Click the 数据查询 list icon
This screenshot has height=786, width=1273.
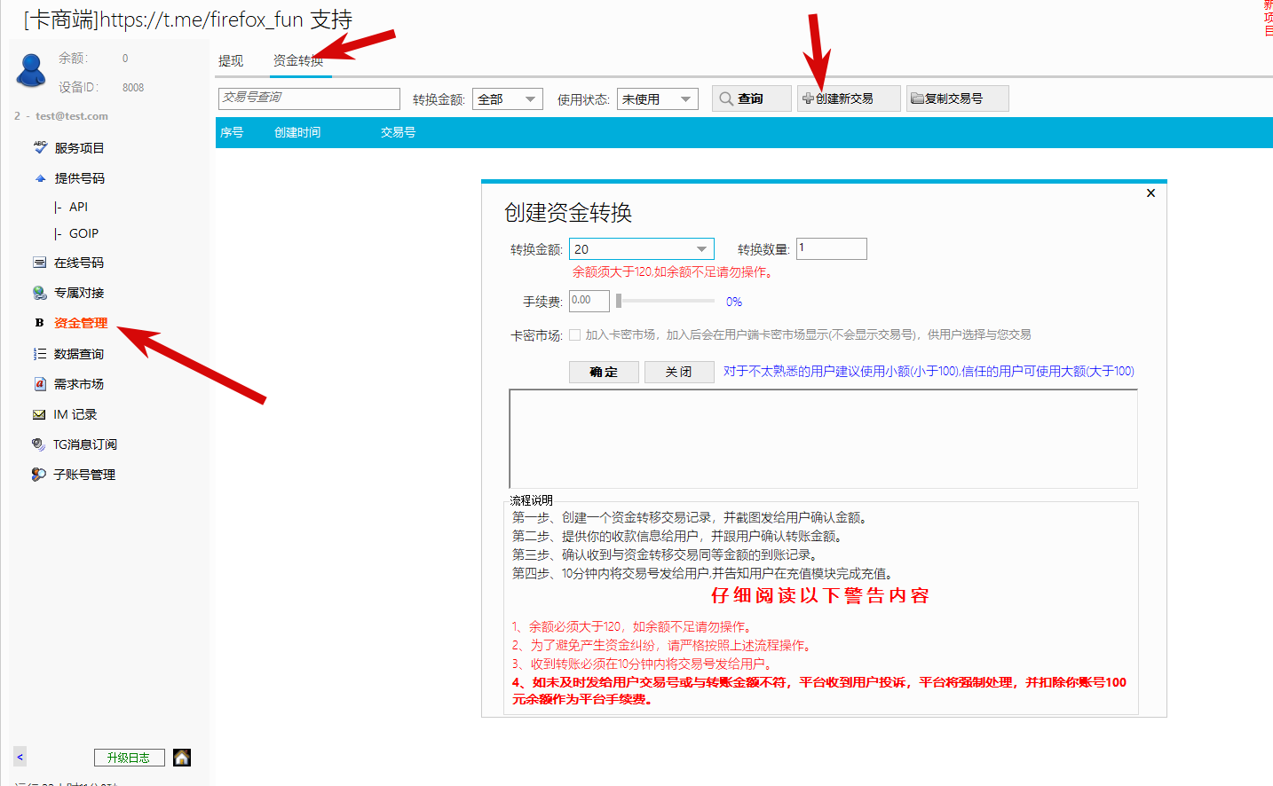pyautogui.click(x=39, y=354)
